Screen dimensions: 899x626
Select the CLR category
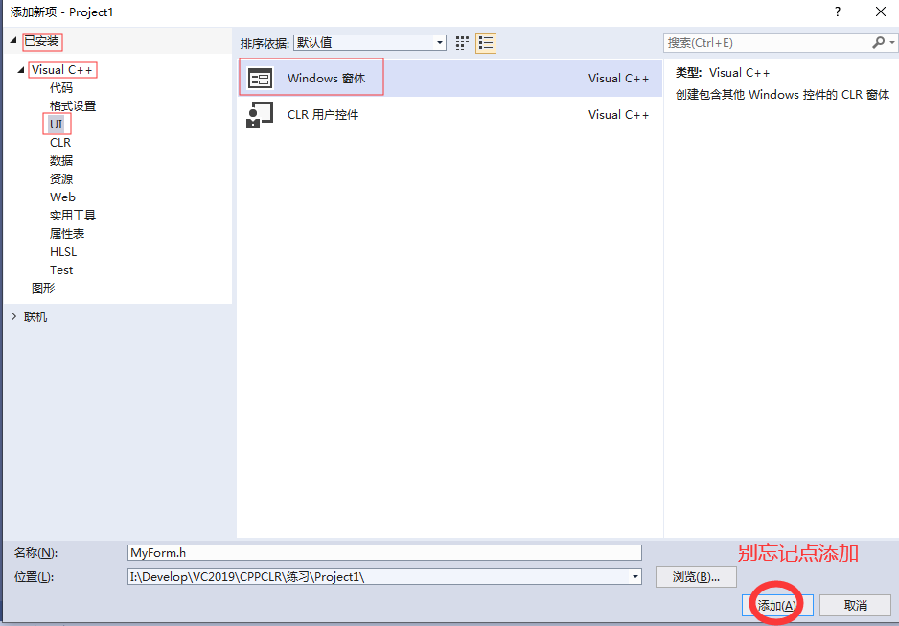(x=59, y=142)
